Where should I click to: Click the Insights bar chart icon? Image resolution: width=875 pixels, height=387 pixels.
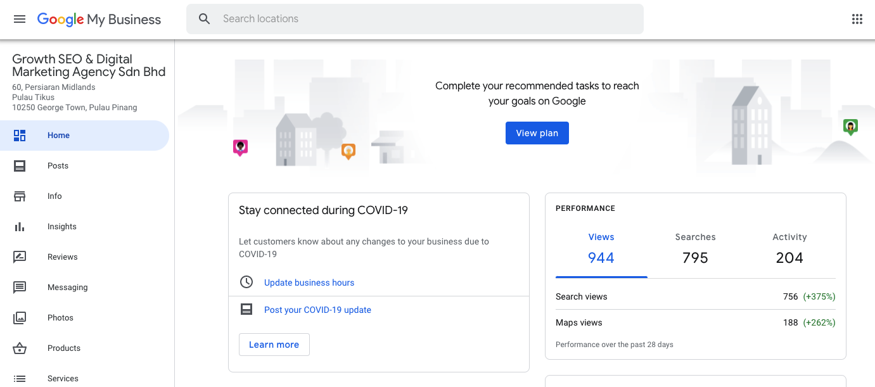[20, 227]
